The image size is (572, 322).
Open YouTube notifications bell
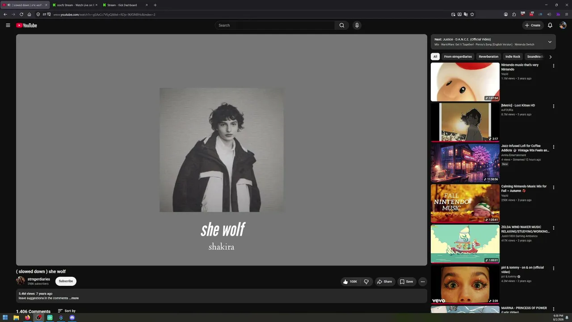(550, 25)
